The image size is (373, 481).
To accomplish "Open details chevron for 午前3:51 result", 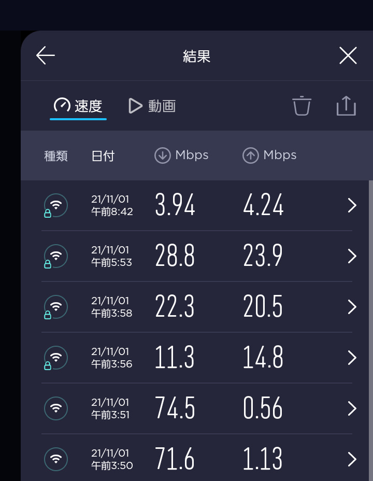I will (352, 408).
